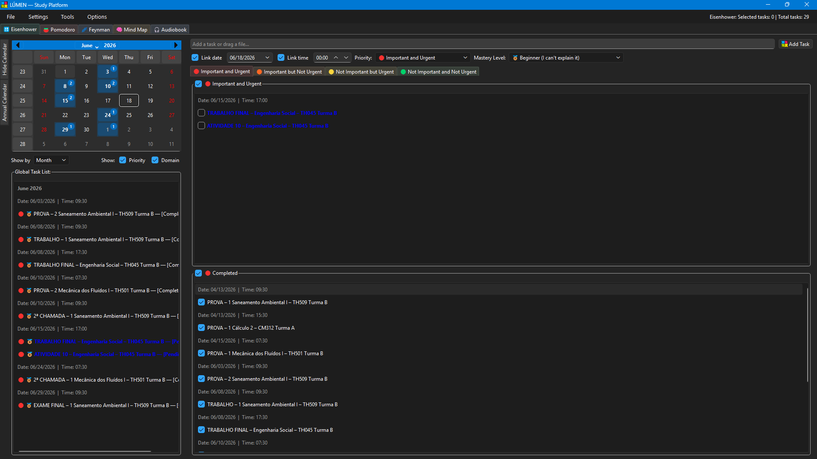817x459 pixels.
Task: Filter by Not Important and Not Urgent
Action: (x=439, y=72)
